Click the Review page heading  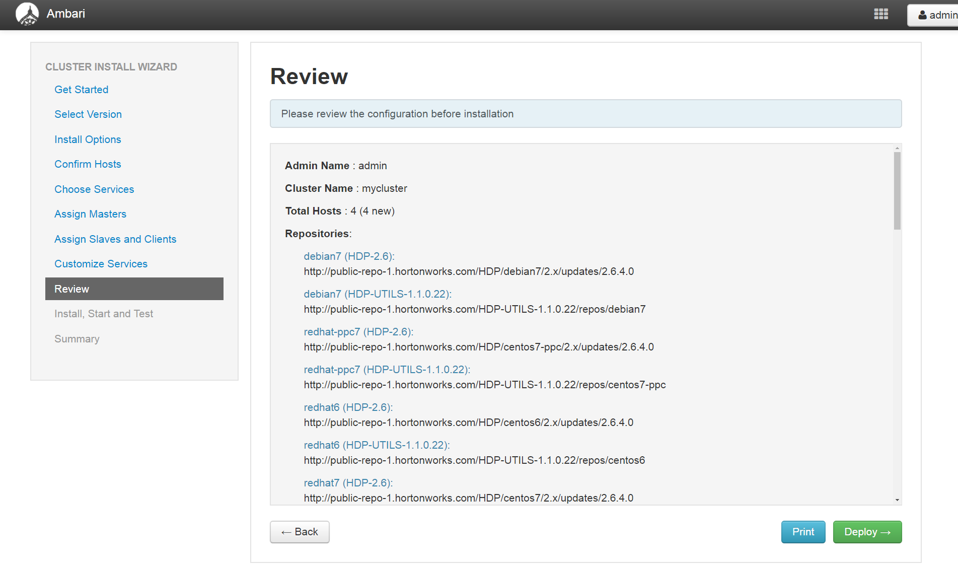click(x=309, y=77)
